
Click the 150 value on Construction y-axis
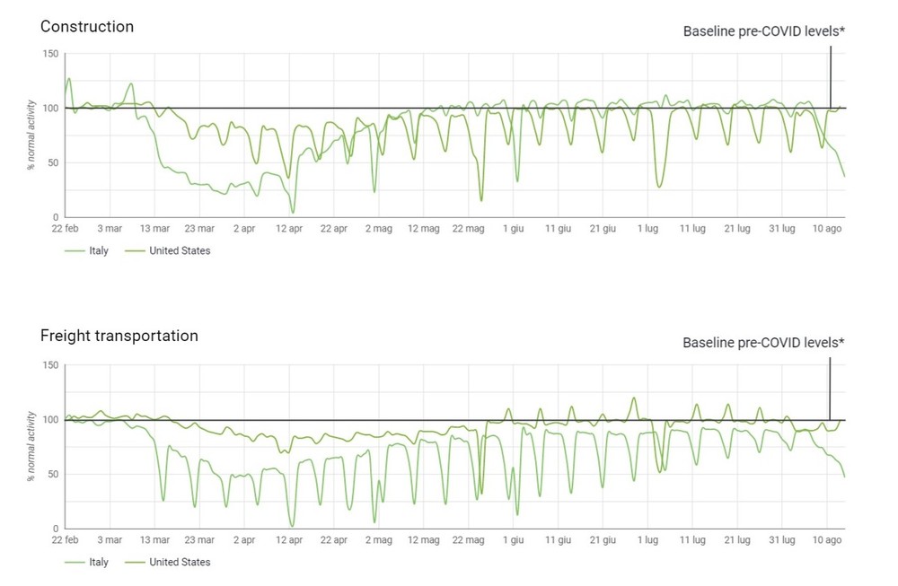(50, 54)
